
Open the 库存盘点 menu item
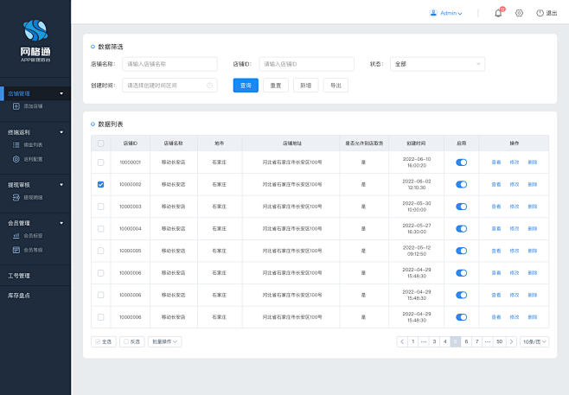[x=19, y=295]
